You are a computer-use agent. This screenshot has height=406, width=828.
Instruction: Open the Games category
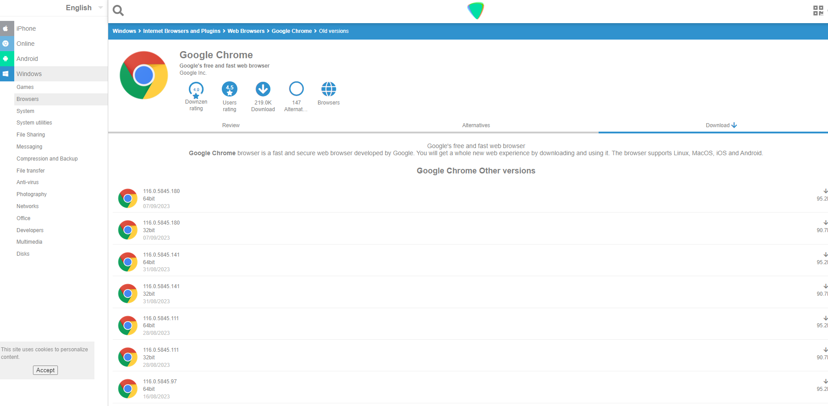(25, 87)
